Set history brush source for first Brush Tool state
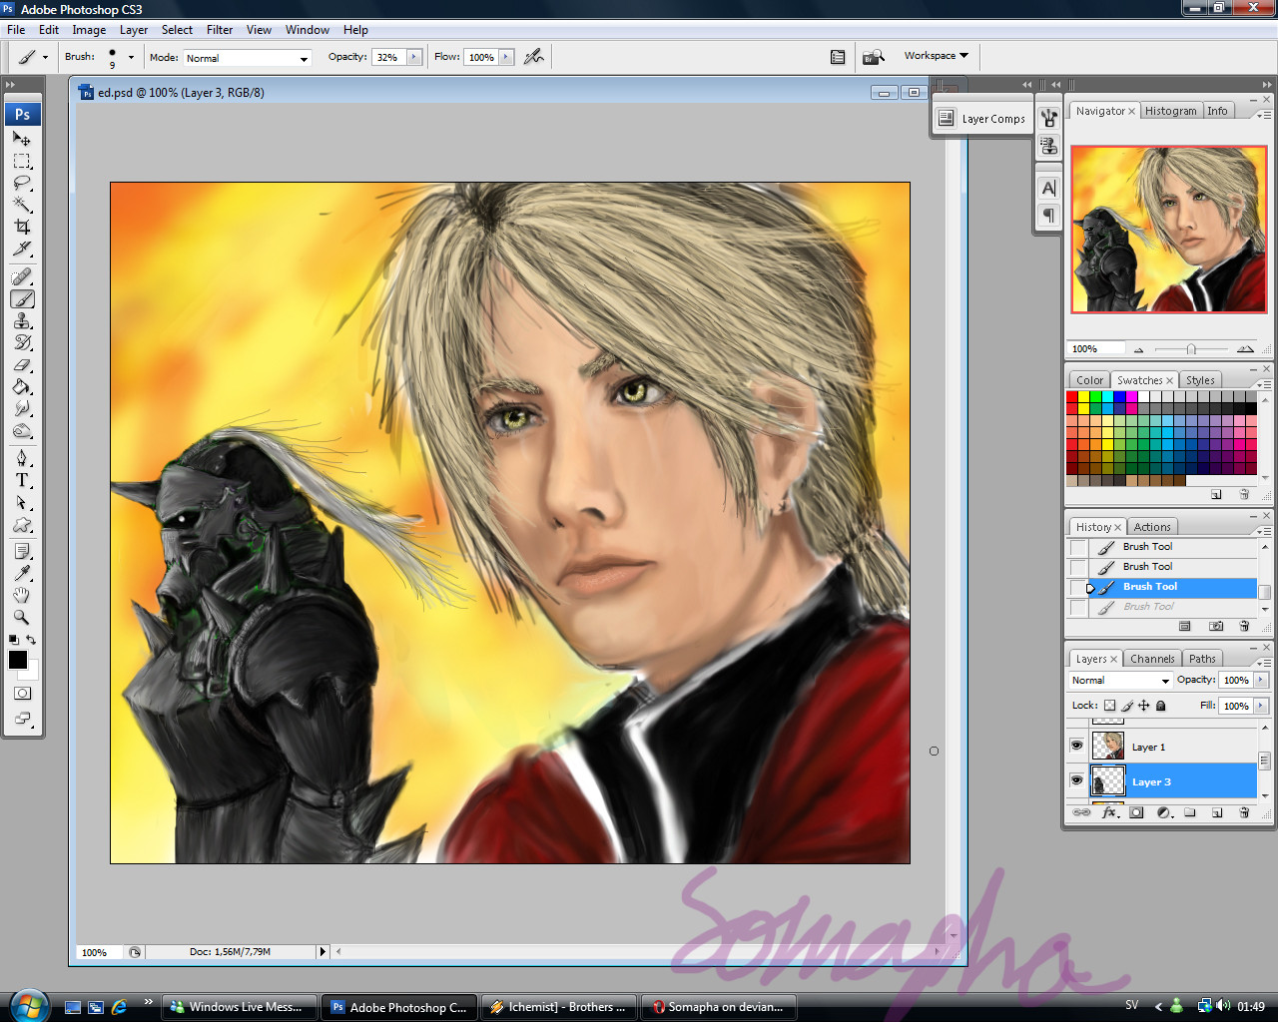 (x=1078, y=547)
